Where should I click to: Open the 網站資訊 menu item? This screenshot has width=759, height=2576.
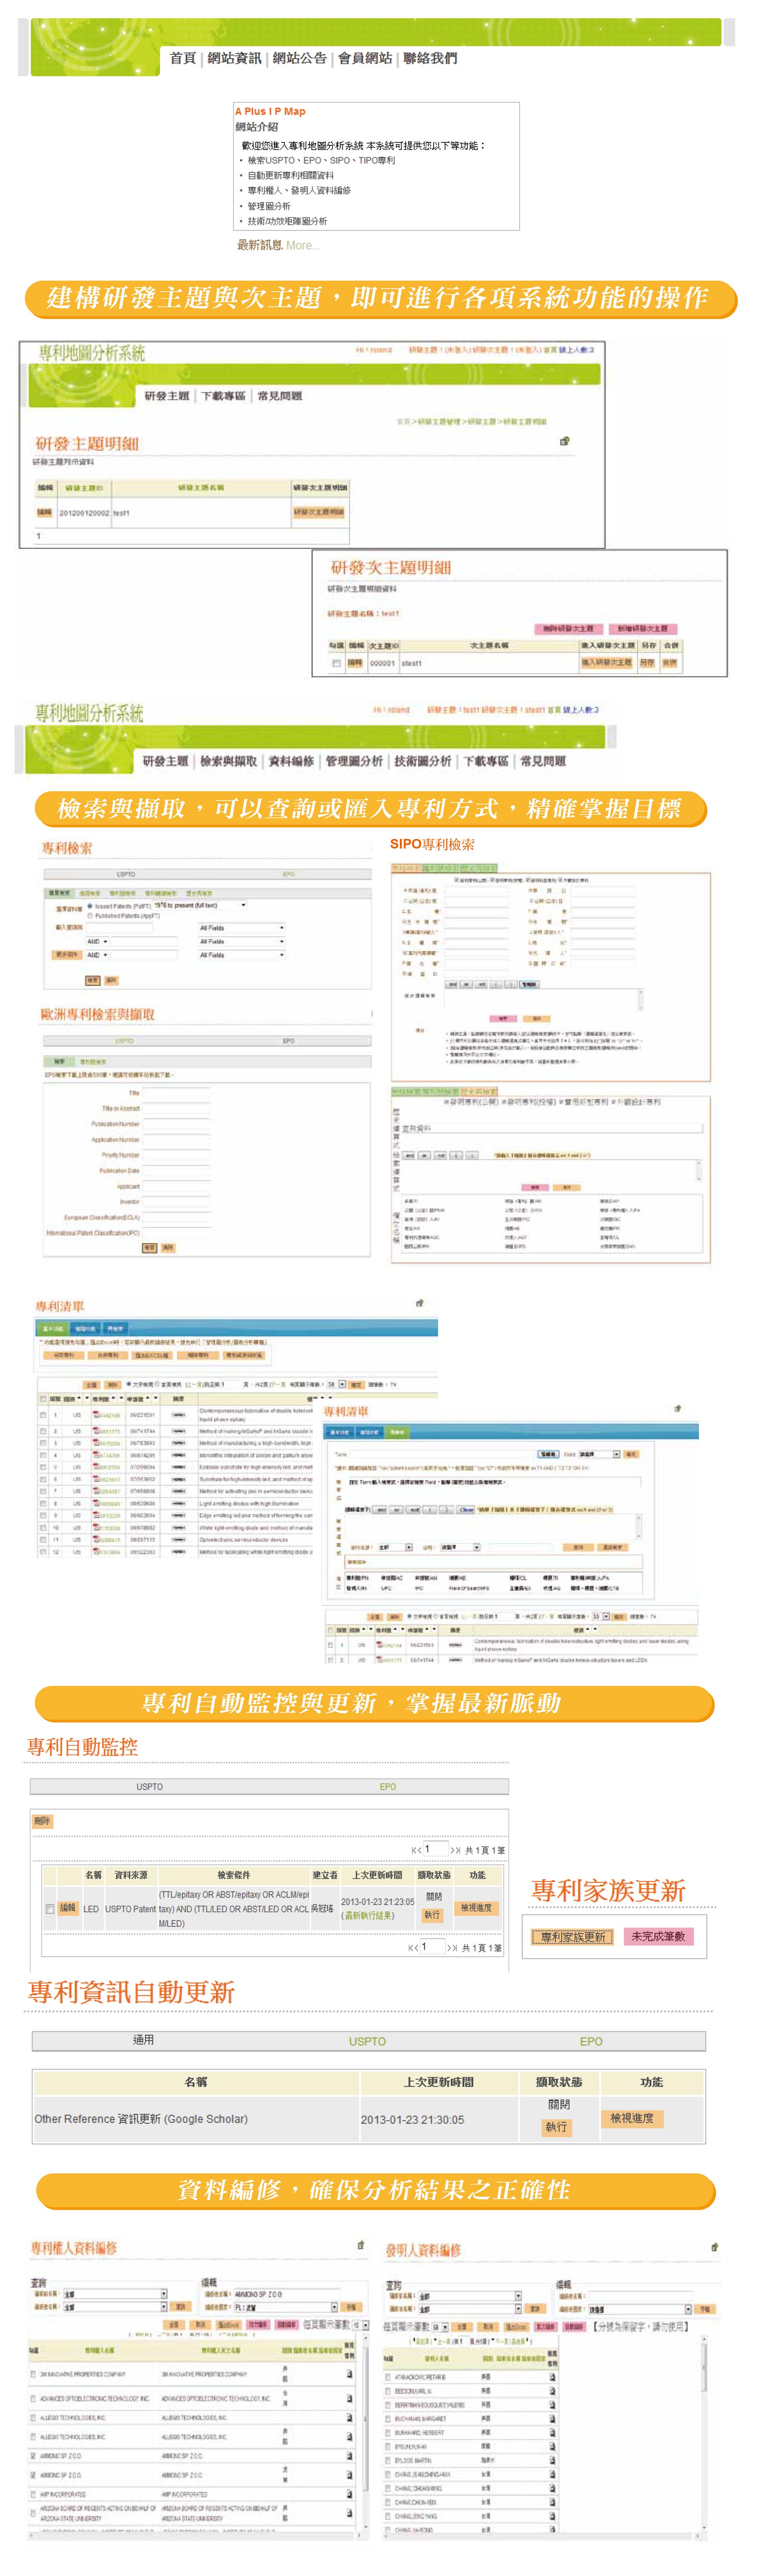[x=234, y=59]
